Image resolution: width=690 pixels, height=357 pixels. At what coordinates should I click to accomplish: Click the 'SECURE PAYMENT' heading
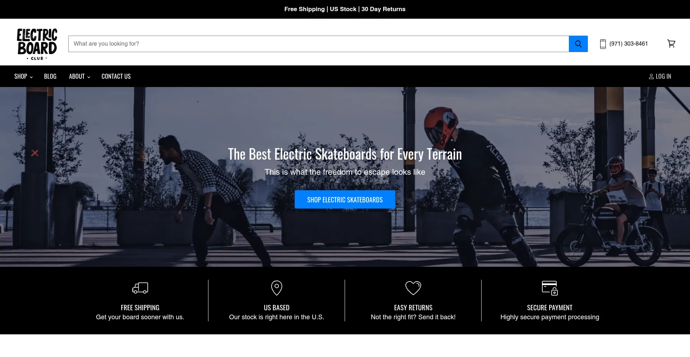[x=550, y=308]
